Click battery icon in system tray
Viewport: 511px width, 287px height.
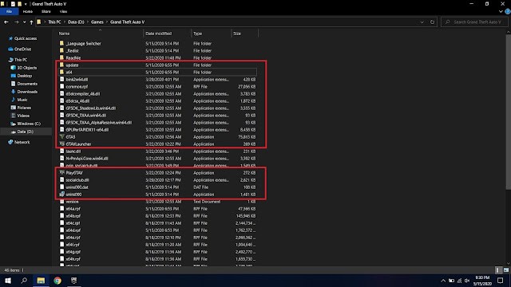[x=451, y=281]
